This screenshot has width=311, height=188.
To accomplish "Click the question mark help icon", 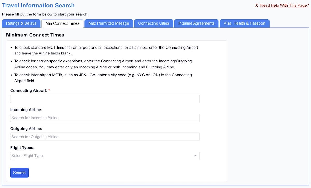I will click(256, 5).
